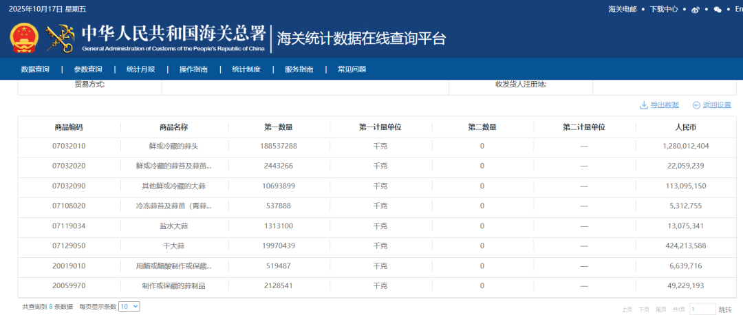Expand the rows-per-page dropdown
The width and height of the screenshot is (743, 315).
pos(129,307)
